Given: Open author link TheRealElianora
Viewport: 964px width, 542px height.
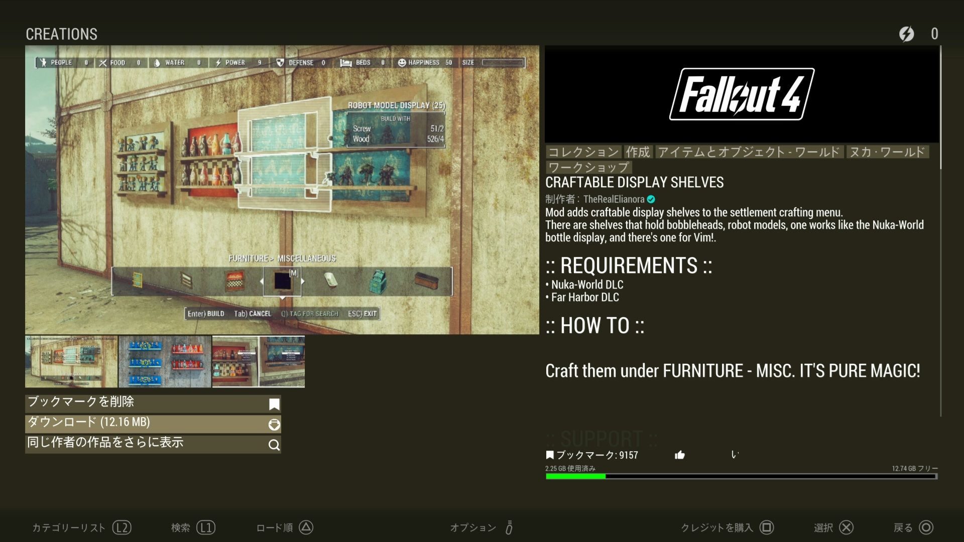Looking at the screenshot, I should 614,199.
